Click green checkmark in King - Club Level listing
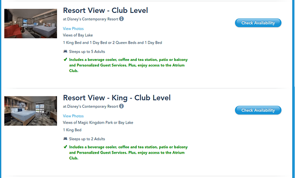296x178 pixels. (x=65, y=147)
